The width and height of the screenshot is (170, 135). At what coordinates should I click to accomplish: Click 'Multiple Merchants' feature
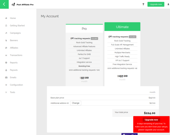coord(122,53)
